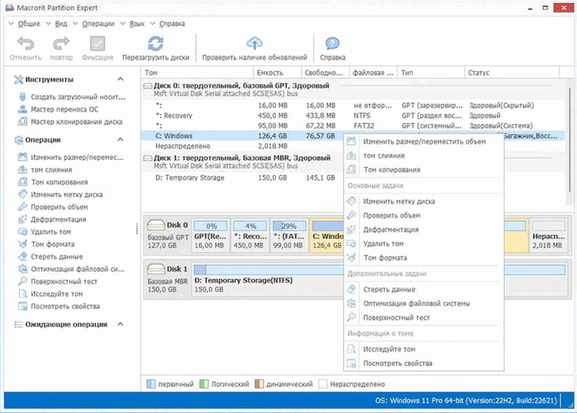Click Проверить наличие обновлений cloud icon
This screenshot has width=577, height=413.
point(254,44)
